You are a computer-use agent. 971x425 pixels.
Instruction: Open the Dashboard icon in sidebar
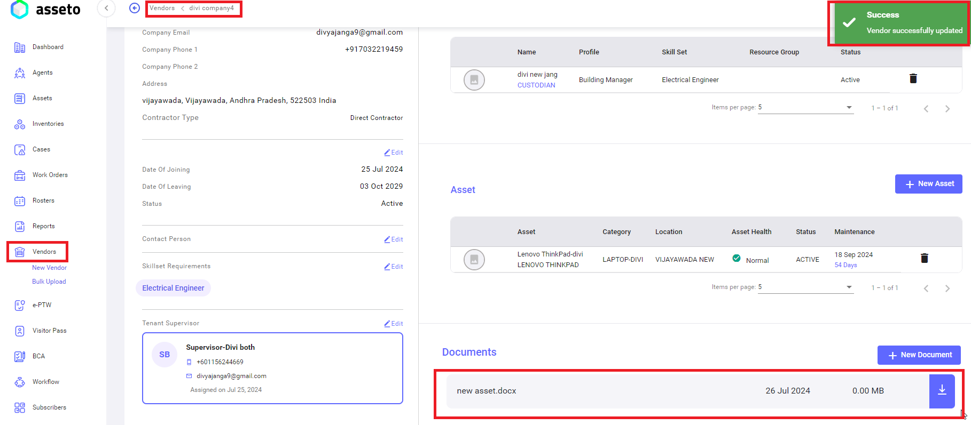(20, 47)
